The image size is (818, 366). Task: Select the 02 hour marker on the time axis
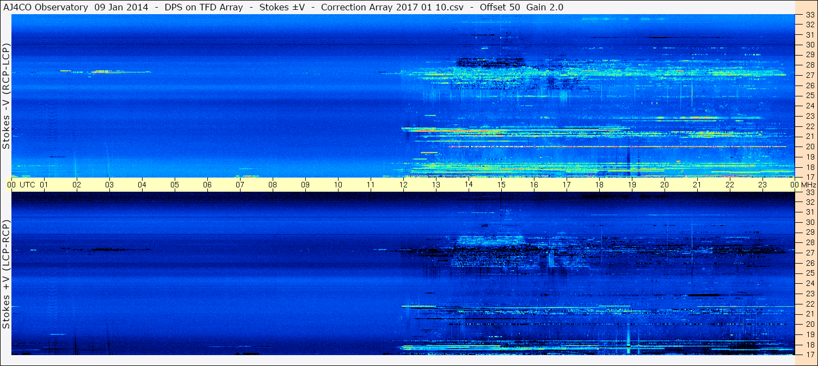point(77,185)
